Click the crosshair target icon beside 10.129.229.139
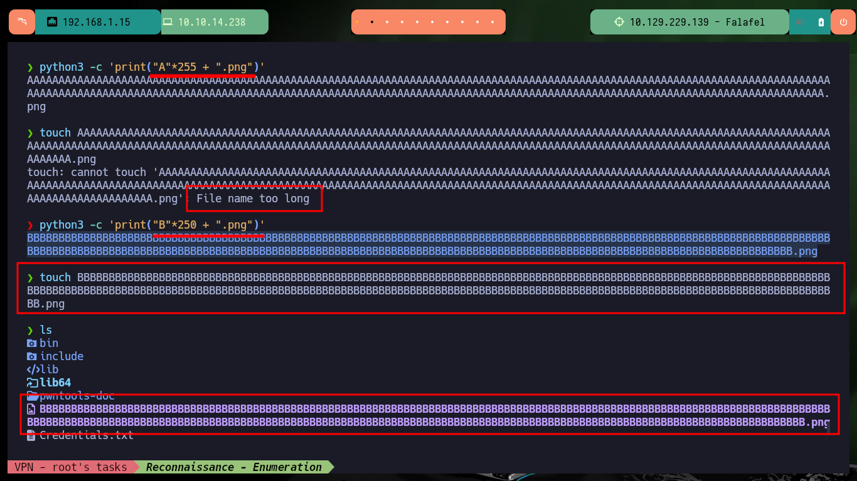This screenshot has width=857, height=481. point(619,22)
